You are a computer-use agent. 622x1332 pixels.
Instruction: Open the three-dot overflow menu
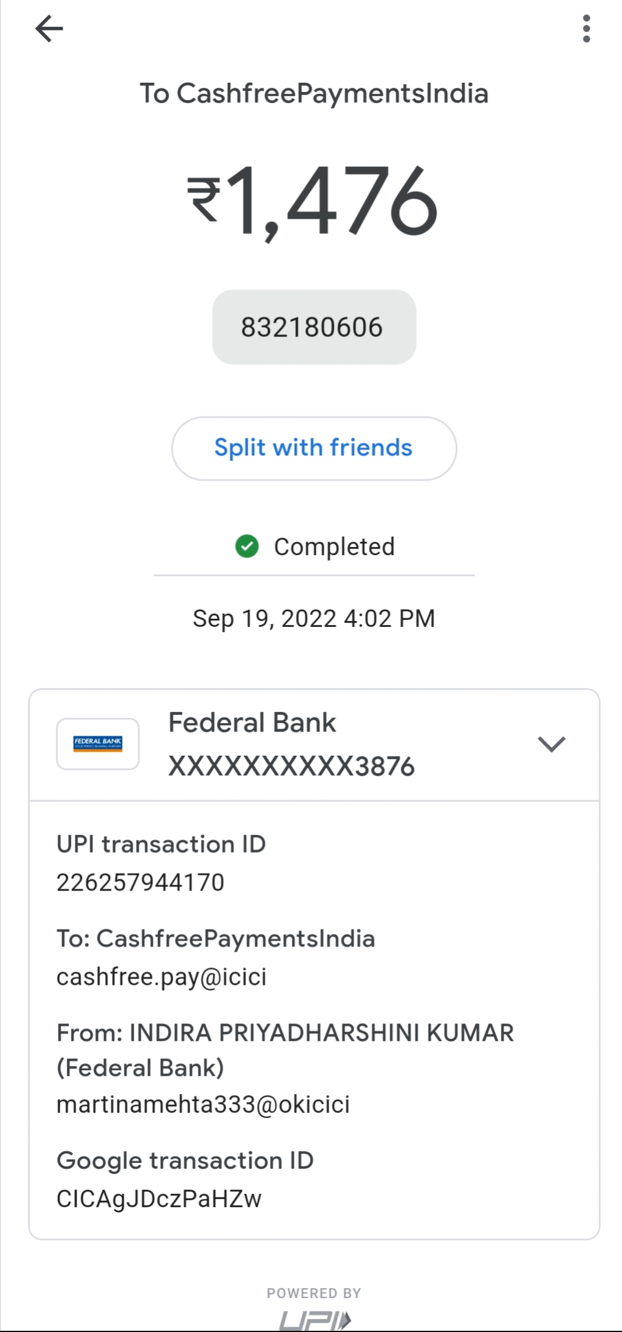tap(586, 29)
